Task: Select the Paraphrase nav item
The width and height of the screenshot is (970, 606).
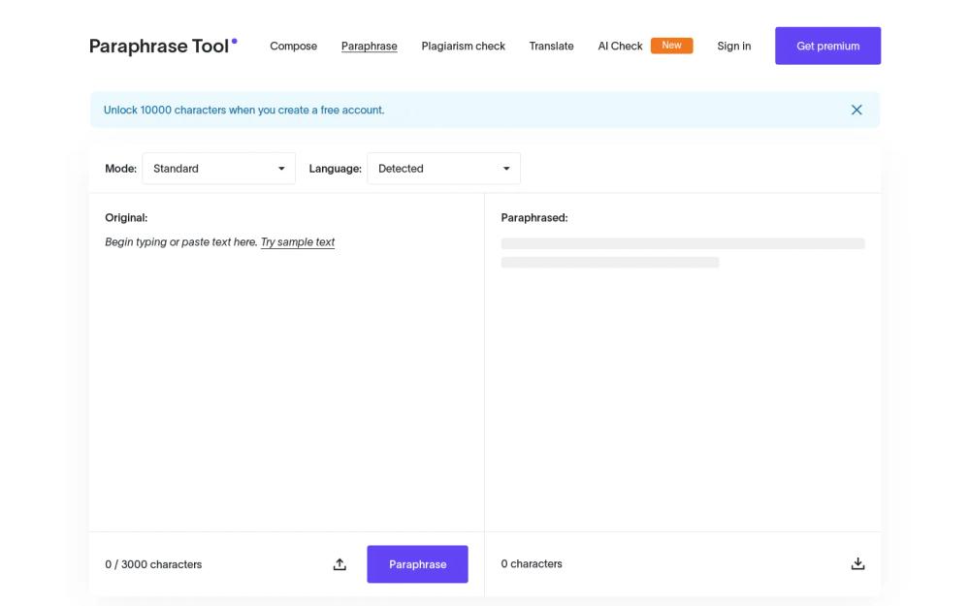Action: click(370, 46)
